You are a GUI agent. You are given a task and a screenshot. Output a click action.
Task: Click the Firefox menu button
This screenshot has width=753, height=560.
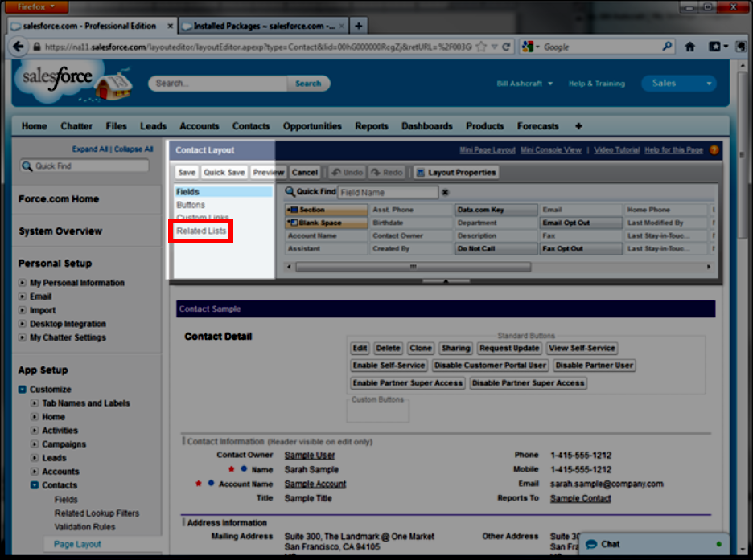coord(35,6)
